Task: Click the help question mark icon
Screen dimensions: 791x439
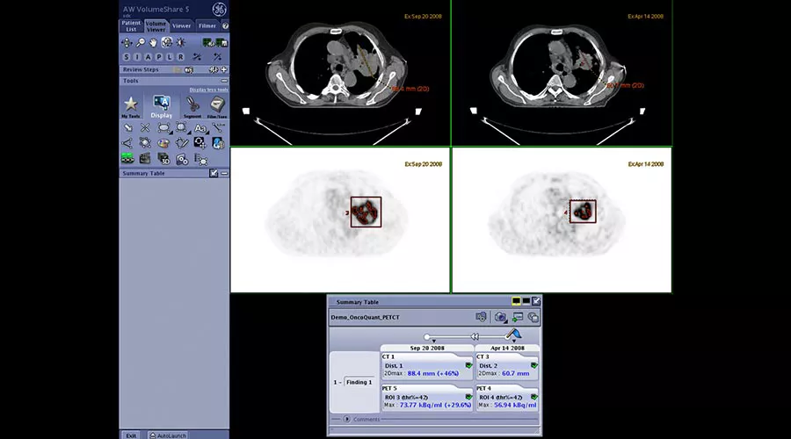Action: (x=225, y=25)
